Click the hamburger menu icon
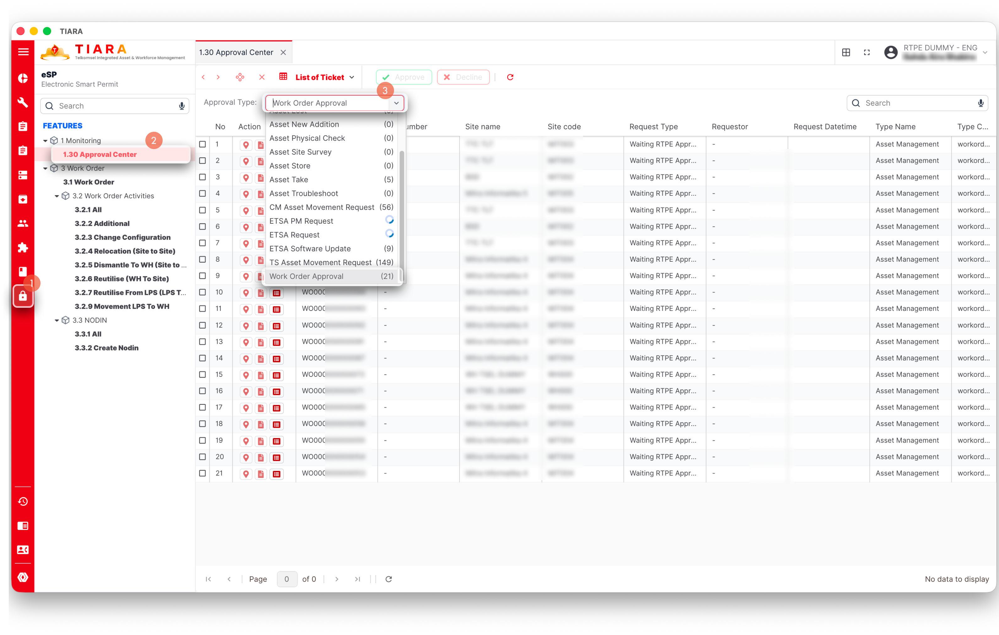Viewport: 999px width, 635px height. click(x=23, y=52)
